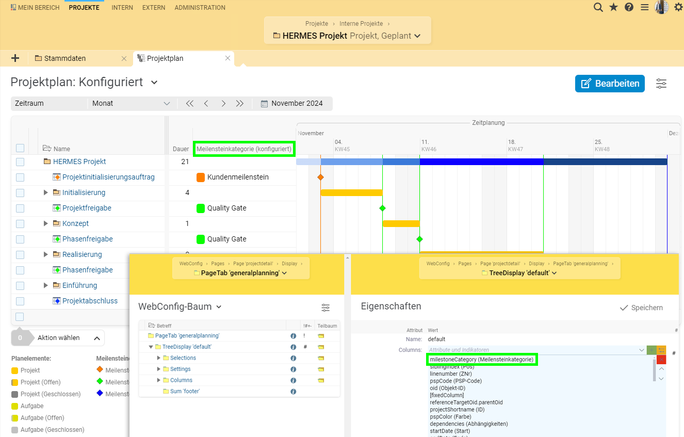Open the help question mark icon

(x=629, y=7)
